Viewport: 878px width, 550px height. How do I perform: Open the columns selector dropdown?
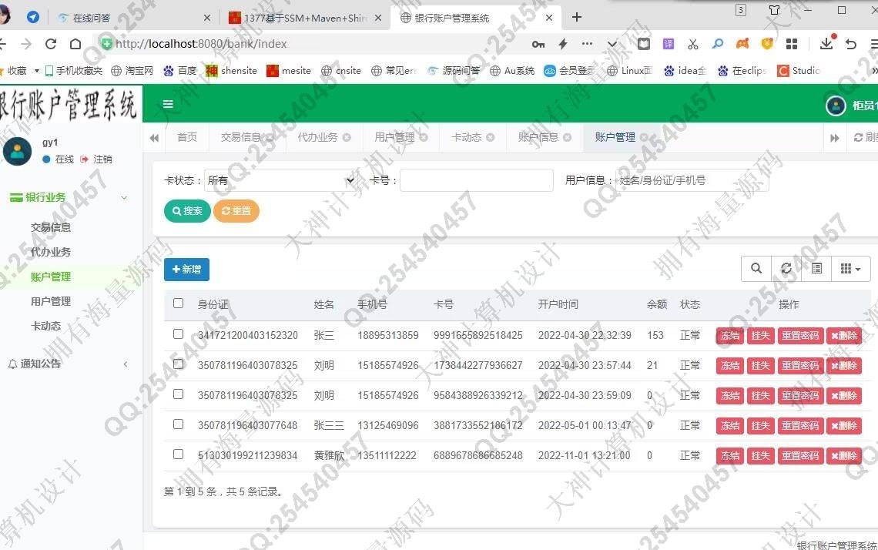coord(850,269)
